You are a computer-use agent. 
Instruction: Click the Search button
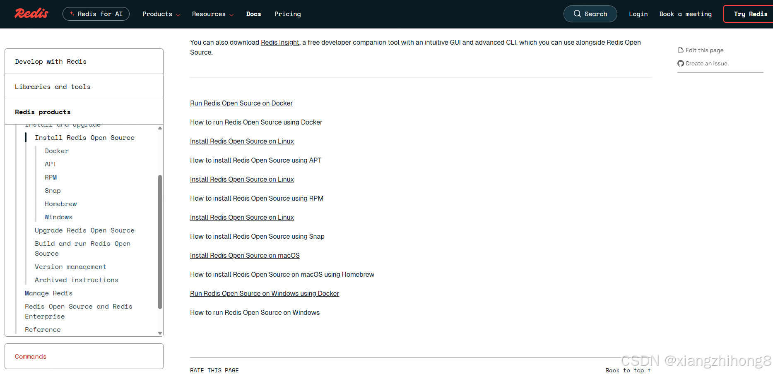click(x=590, y=14)
